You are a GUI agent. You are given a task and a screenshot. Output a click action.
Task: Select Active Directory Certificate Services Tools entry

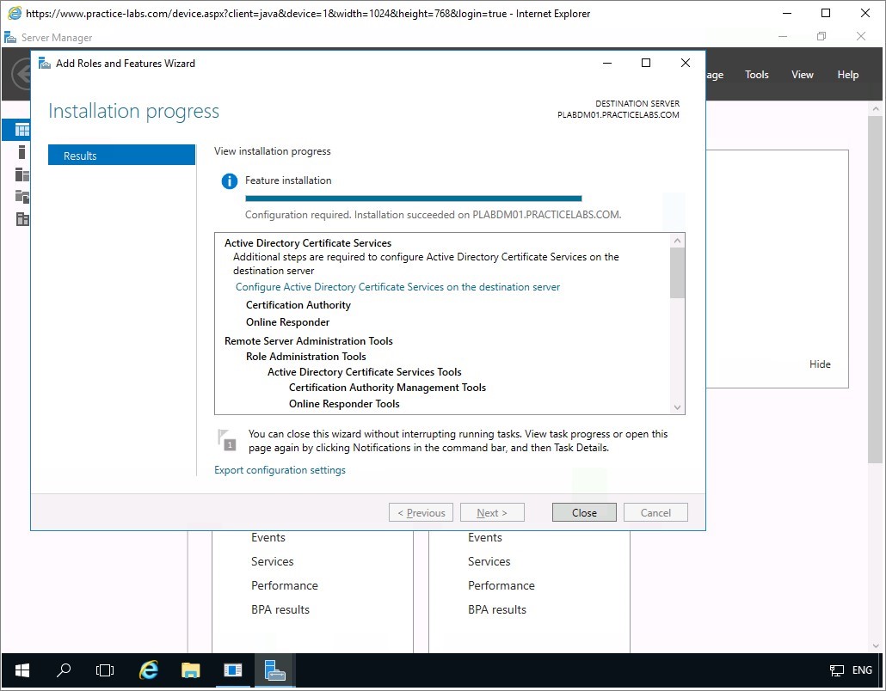[x=365, y=371]
